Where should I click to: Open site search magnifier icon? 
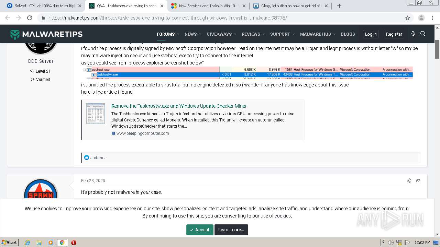coord(423,34)
